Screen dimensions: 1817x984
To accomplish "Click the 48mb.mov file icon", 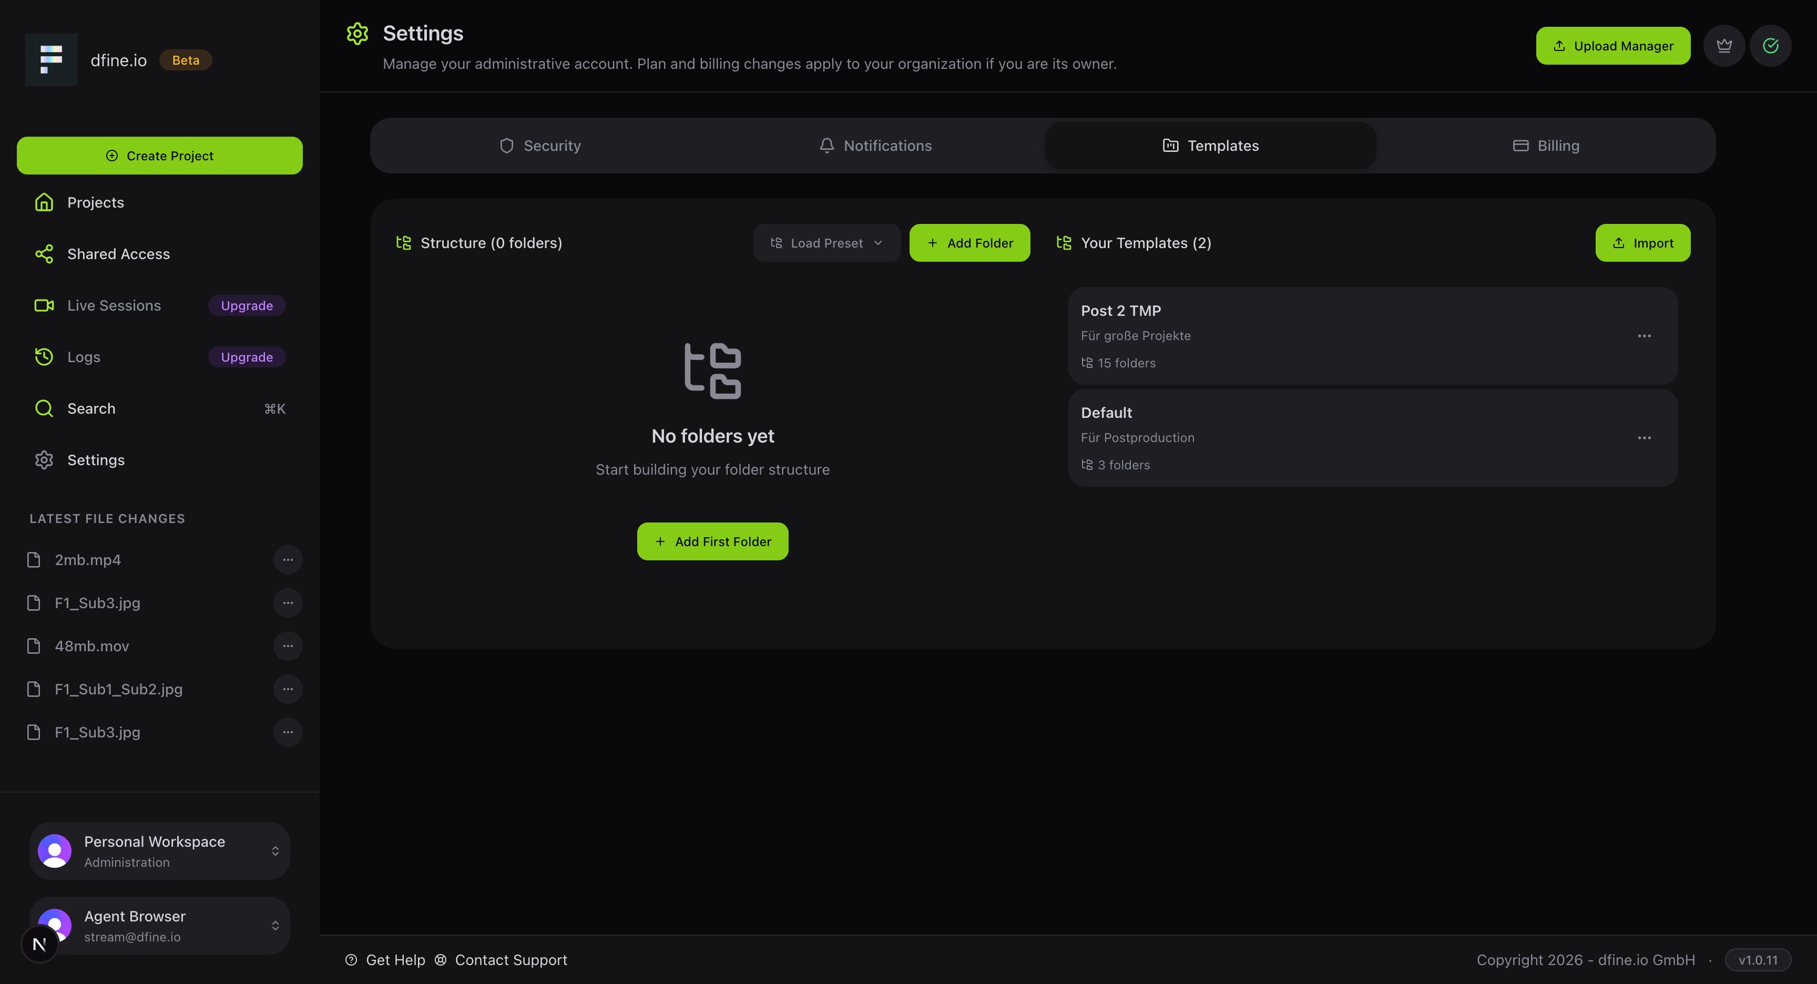I will (34, 645).
